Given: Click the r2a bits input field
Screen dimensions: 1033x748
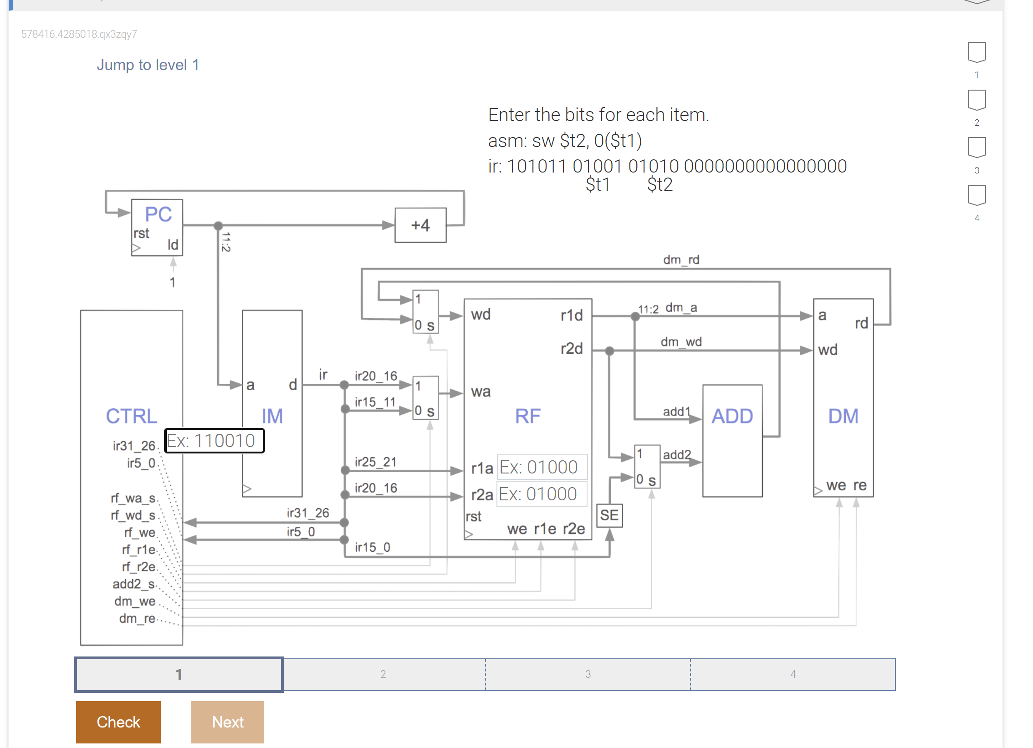Looking at the screenshot, I should tap(542, 494).
